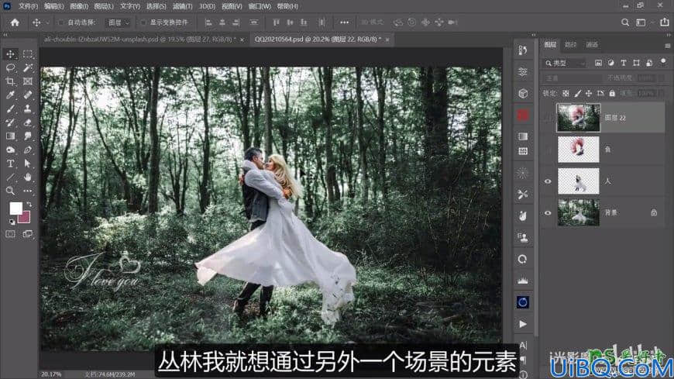
Task: Select the Crop tool
Action: tap(11, 81)
